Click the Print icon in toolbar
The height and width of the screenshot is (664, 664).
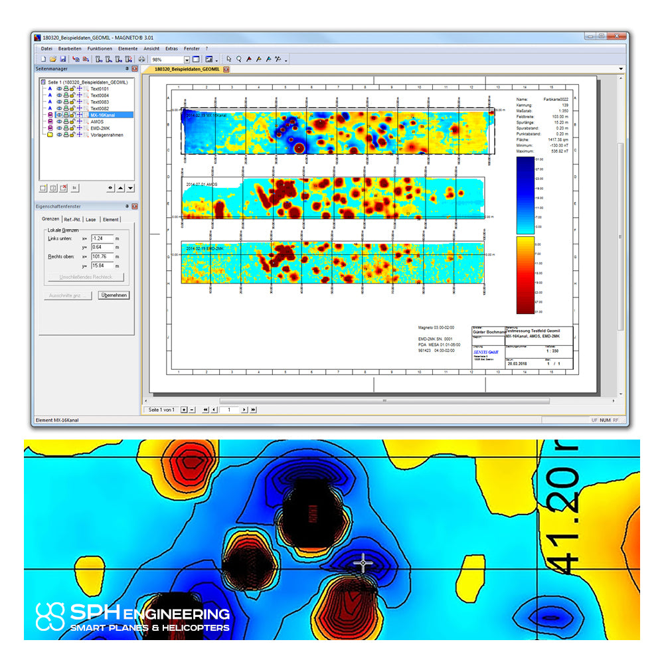(141, 59)
